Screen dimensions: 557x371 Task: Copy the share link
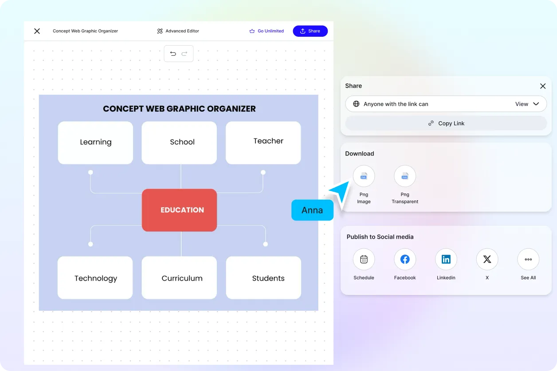pyautogui.click(x=446, y=123)
